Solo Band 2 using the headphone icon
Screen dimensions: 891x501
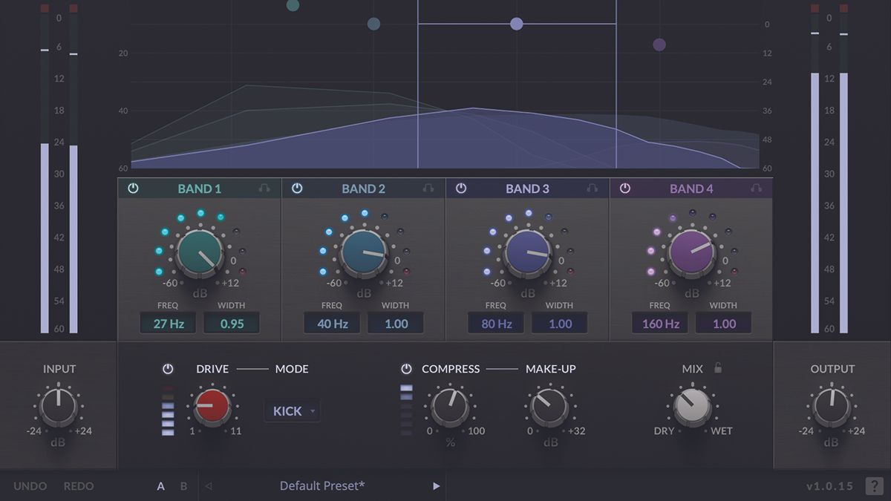[x=428, y=189]
